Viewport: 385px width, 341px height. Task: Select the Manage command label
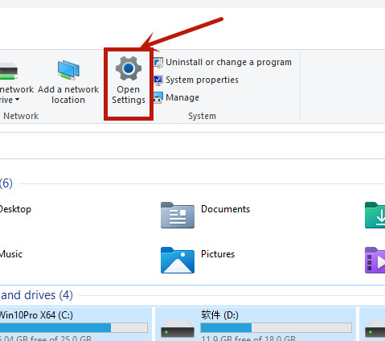coord(182,97)
